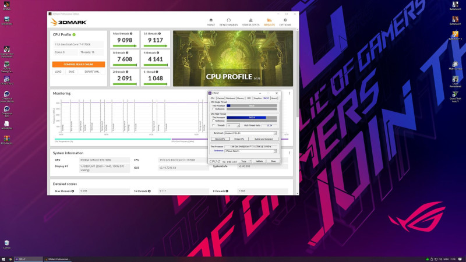Switch to the Benchmarks tab in 3DMark

[228, 22]
